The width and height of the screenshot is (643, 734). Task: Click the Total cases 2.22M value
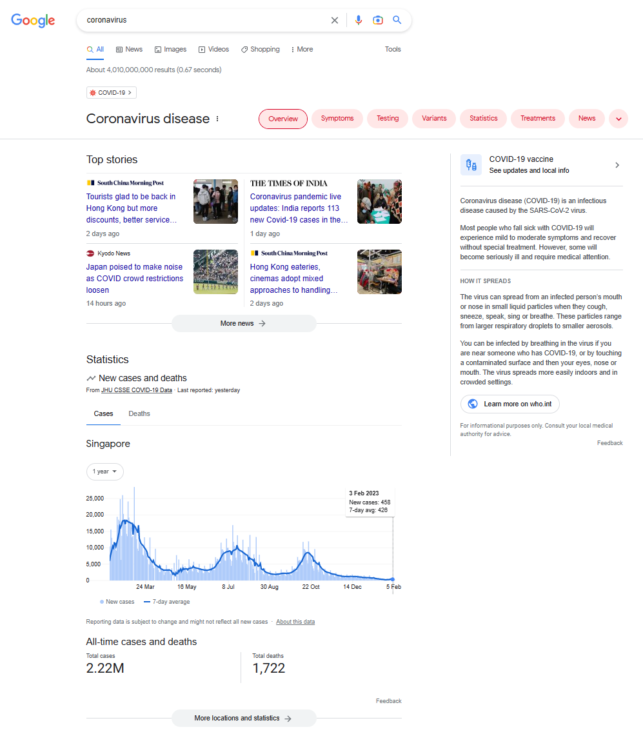click(x=105, y=668)
